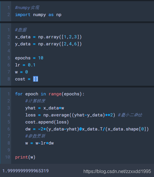Click the 'y_data = np.array([2,4,6])' line
The height and width of the screenshot is (177, 154).
pos(48,44)
